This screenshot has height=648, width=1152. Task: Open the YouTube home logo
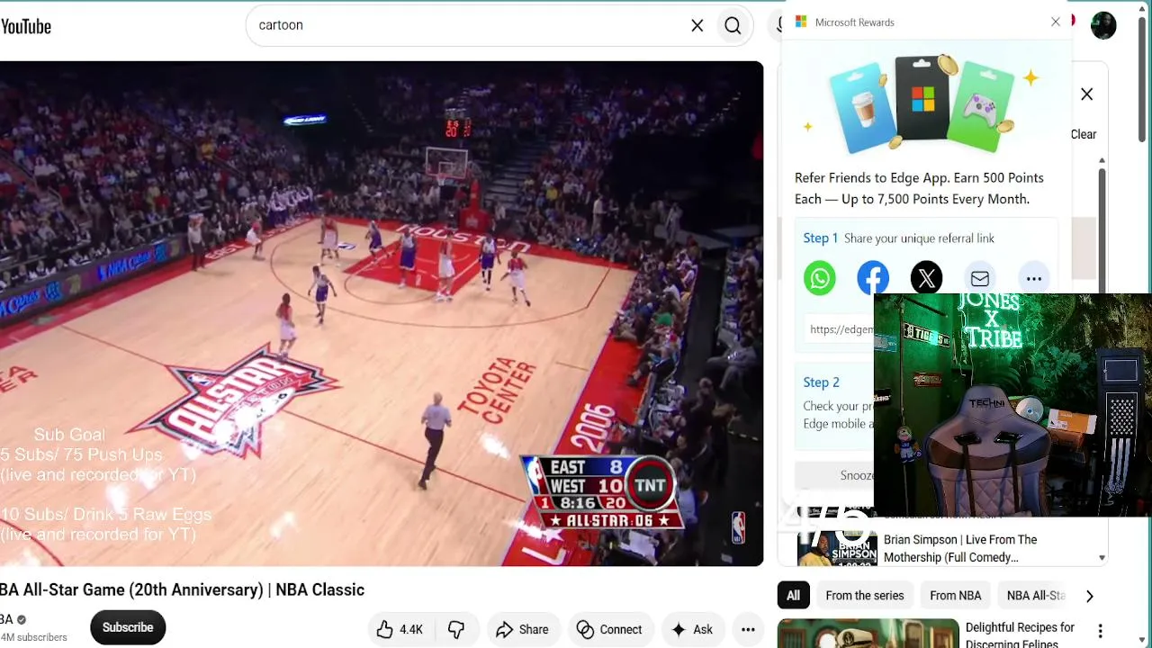click(26, 26)
